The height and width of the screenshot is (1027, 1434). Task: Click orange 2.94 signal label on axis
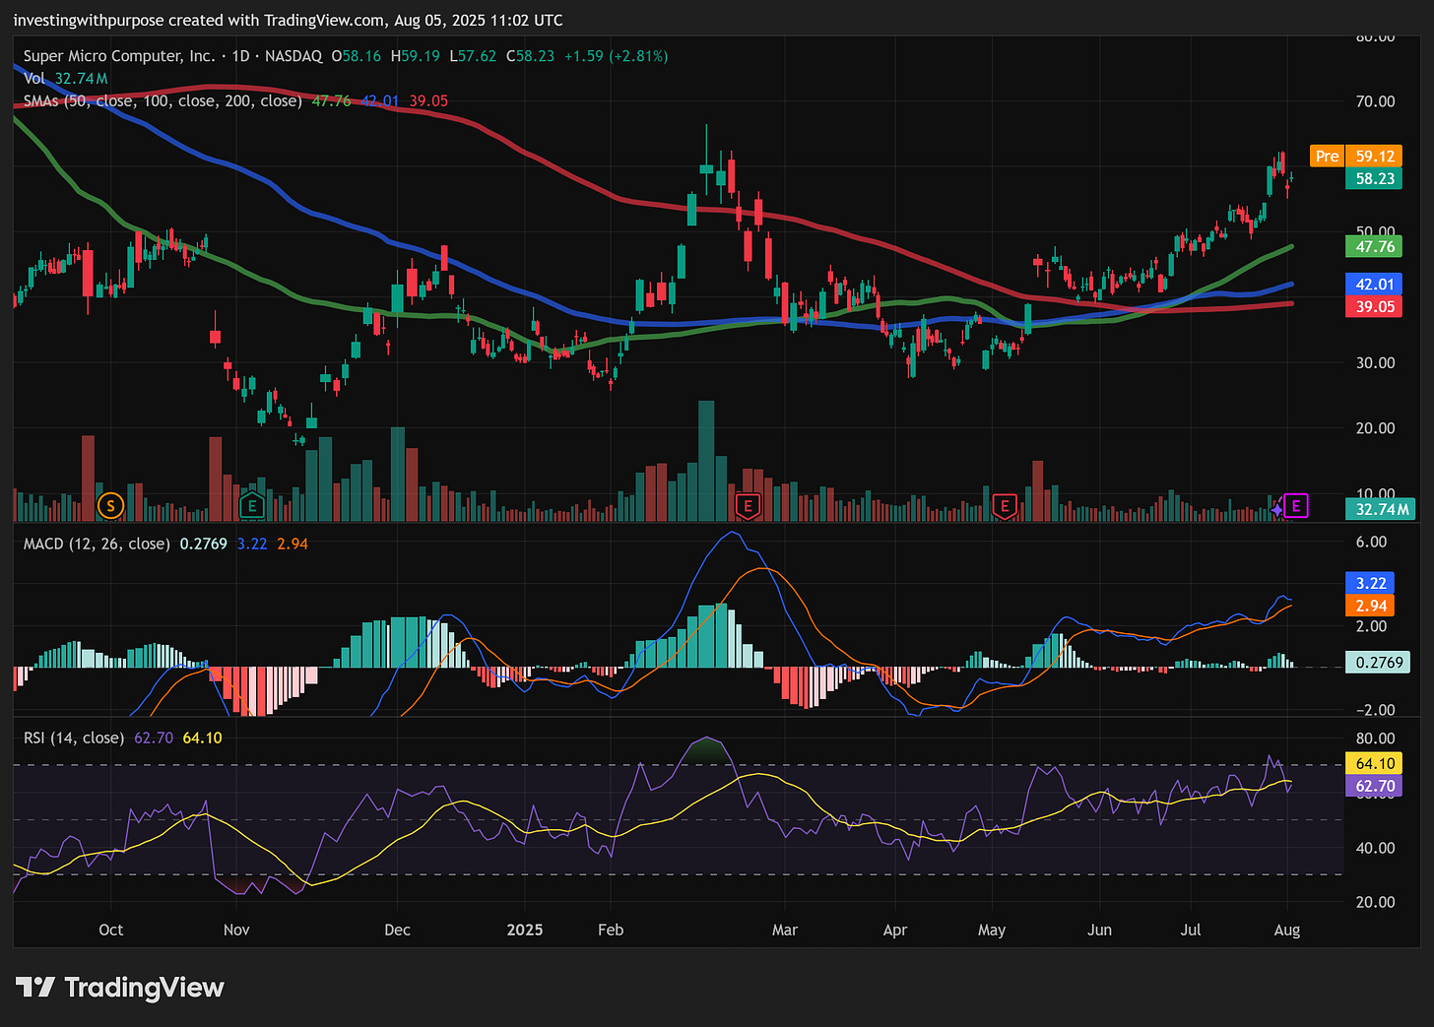click(1371, 606)
